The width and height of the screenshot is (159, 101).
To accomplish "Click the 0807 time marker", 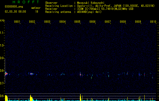I will pyautogui.click(x=108, y=22).
